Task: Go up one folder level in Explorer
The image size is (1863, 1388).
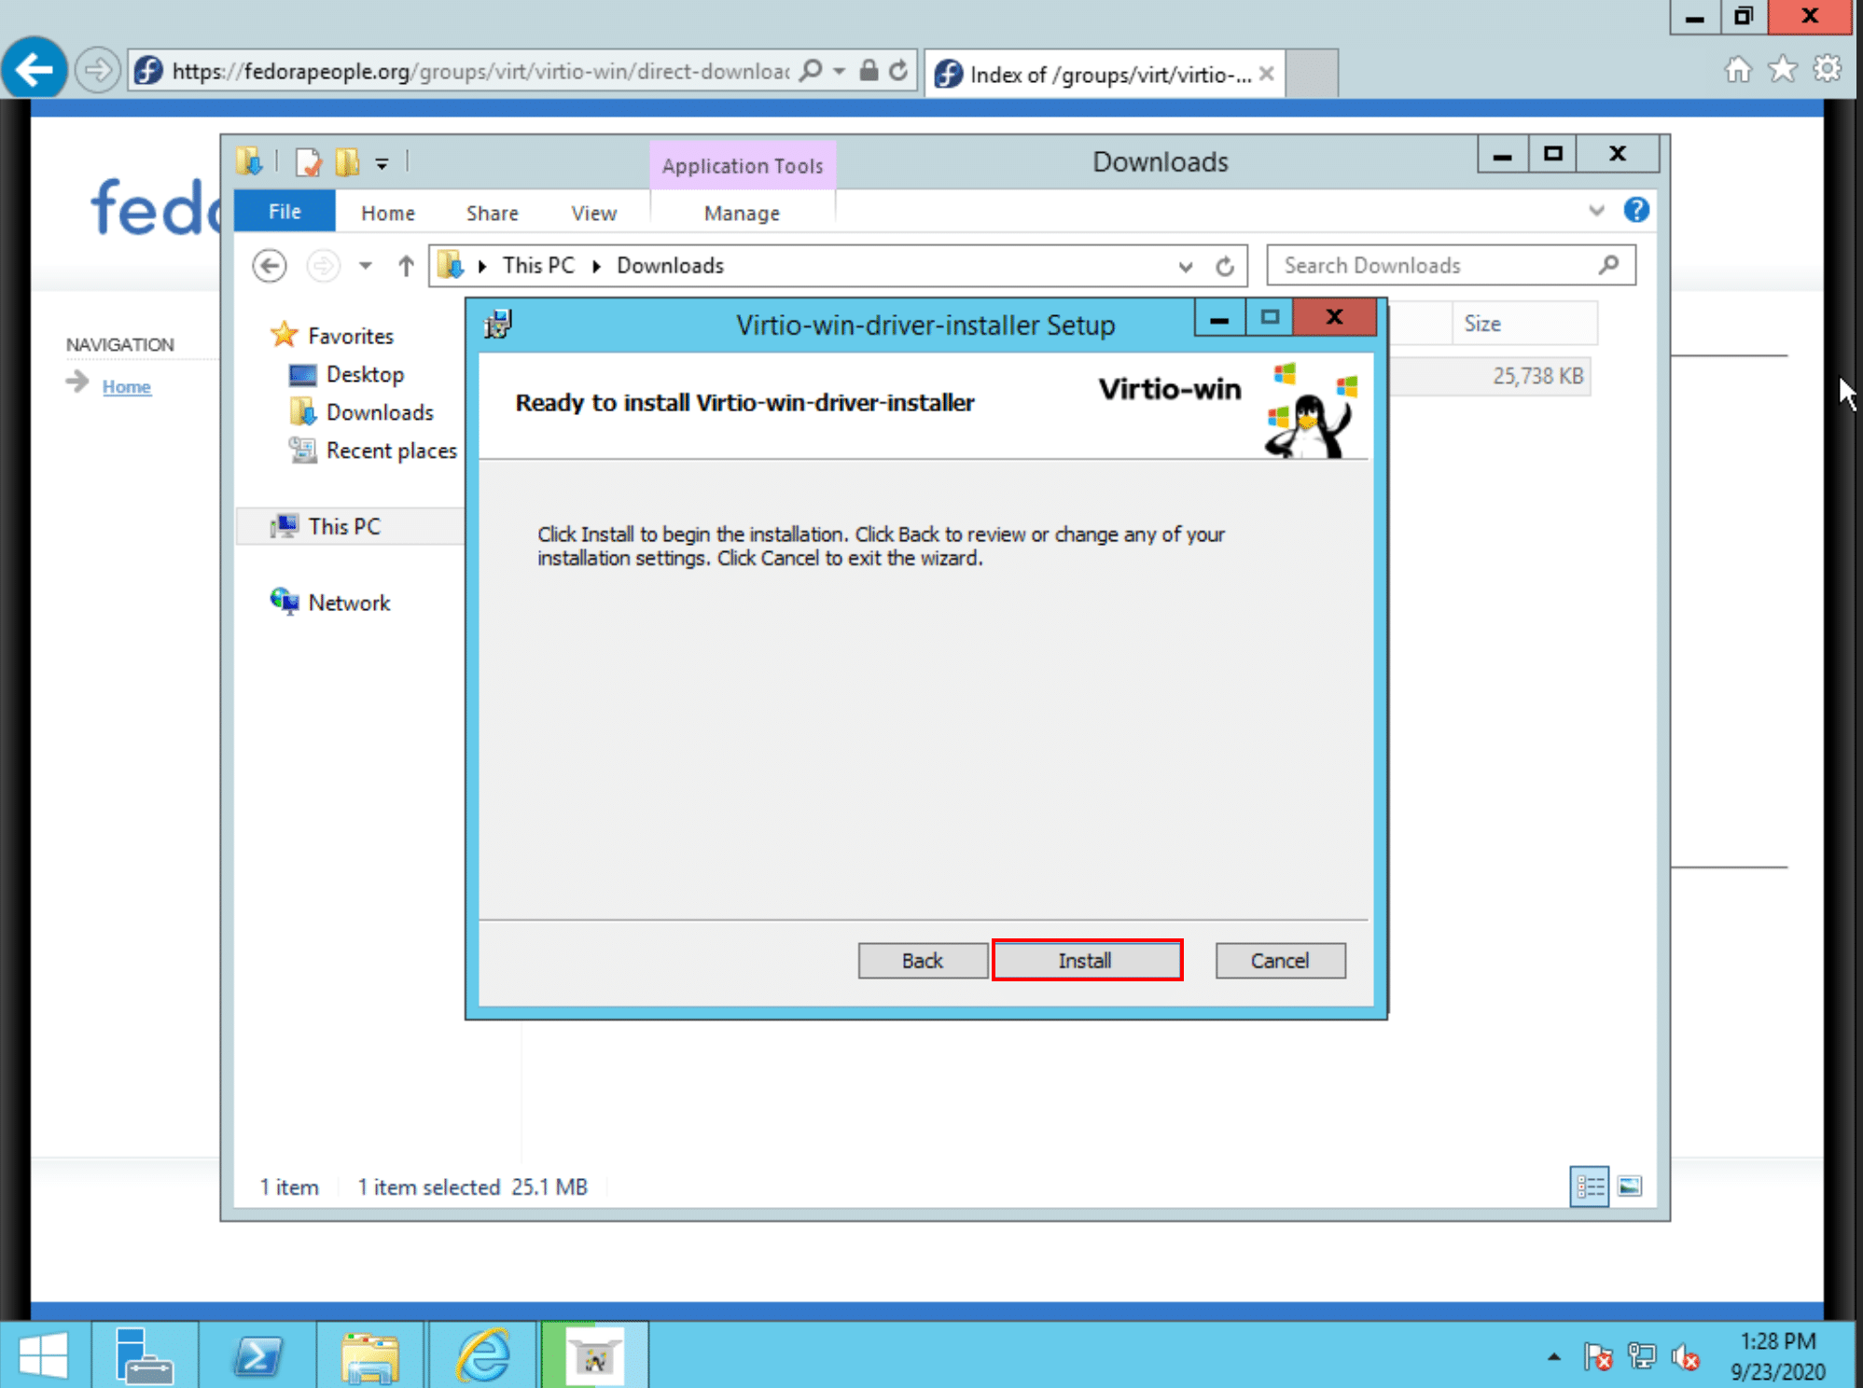Action: click(x=406, y=266)
